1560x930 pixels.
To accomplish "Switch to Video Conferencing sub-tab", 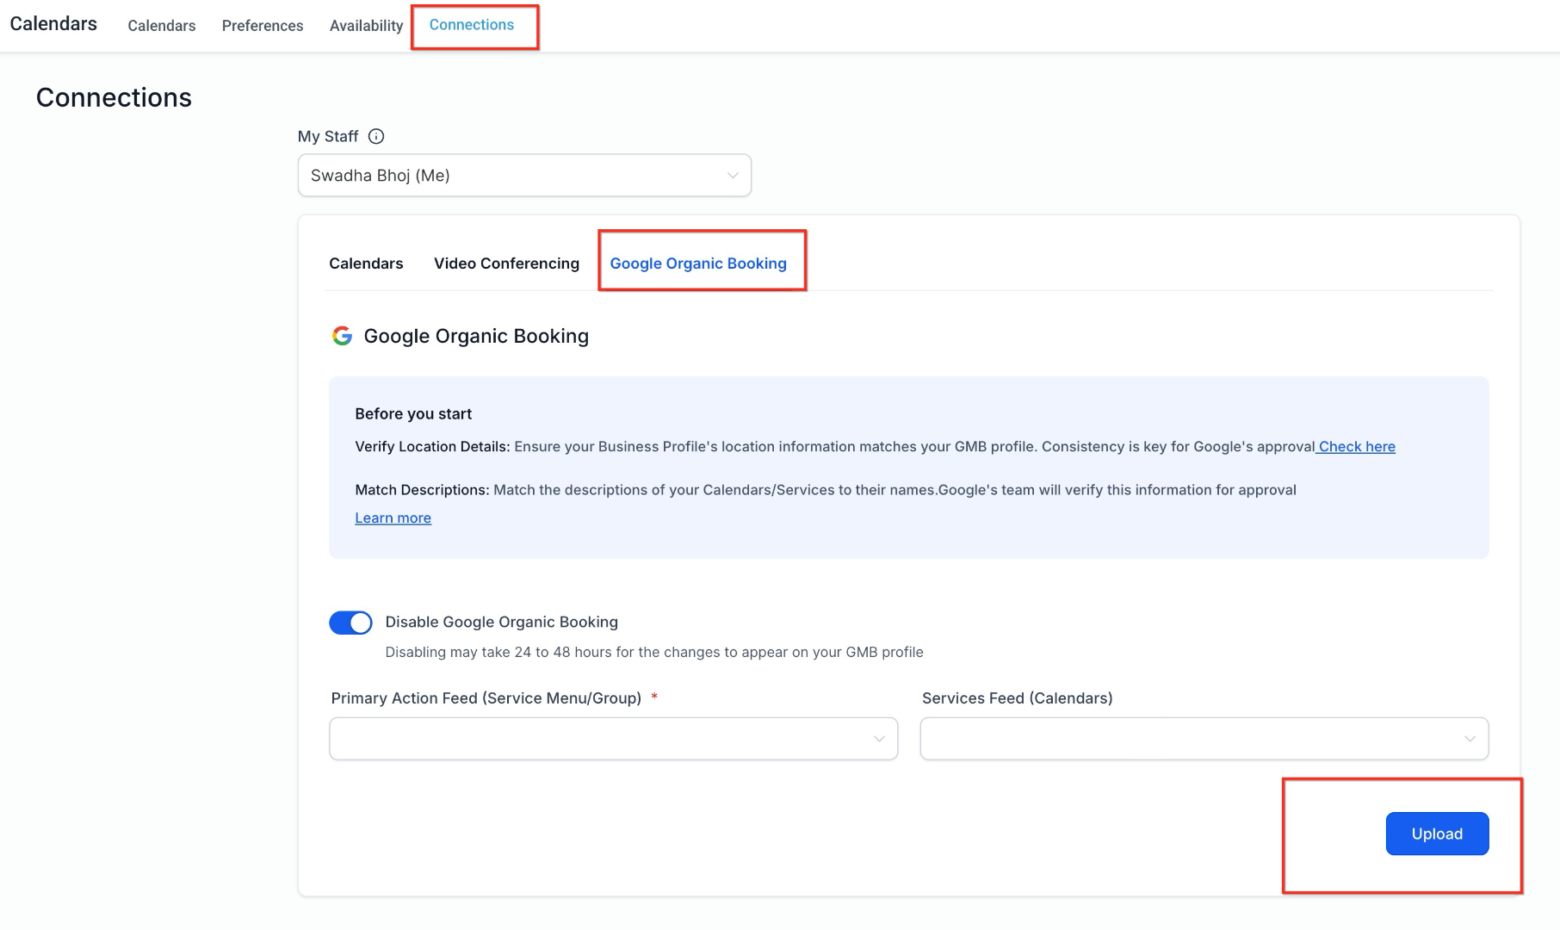I will point(506,263).
